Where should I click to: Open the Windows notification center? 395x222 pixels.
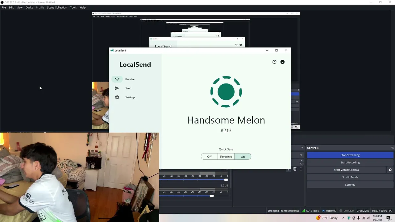pos(389,218)
